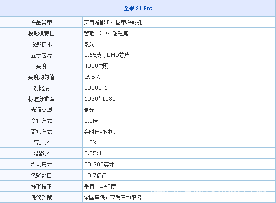The height and width of the screenshot is (203, 276).
Task: Select the 聚焦方式 label cell
Action: [x=41, y=131]
